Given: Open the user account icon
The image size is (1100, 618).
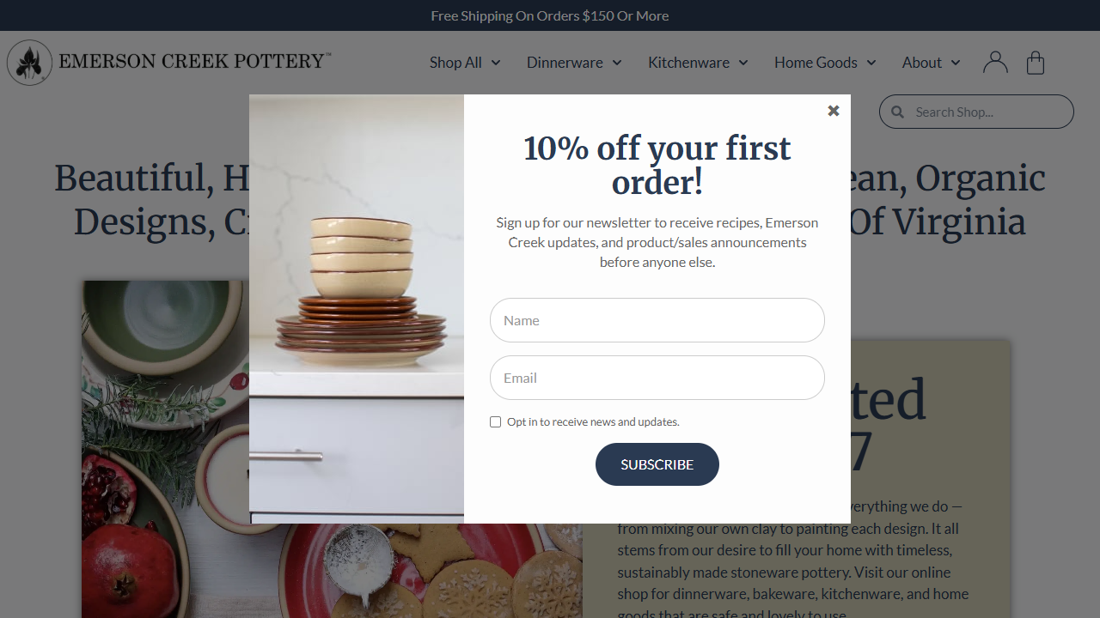Looking at the screenshot, I should [x=995, y=62].
